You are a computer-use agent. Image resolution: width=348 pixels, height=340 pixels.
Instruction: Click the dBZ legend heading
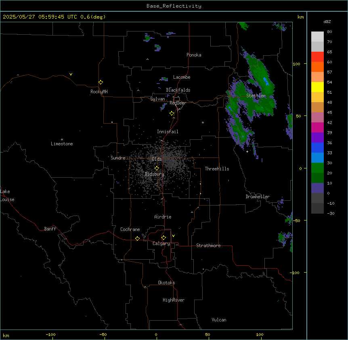[327, 22]
